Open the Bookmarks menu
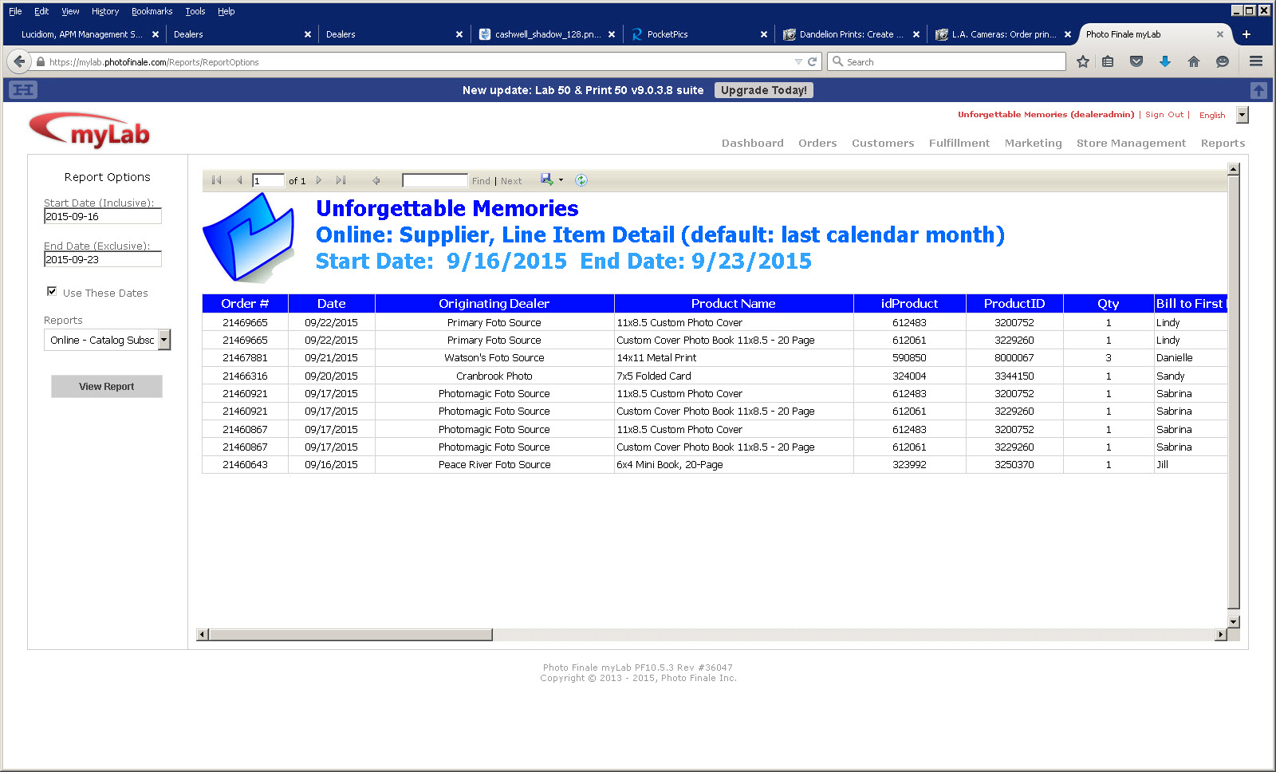This screenshot has width=1276, height=772. coord(152,11)
